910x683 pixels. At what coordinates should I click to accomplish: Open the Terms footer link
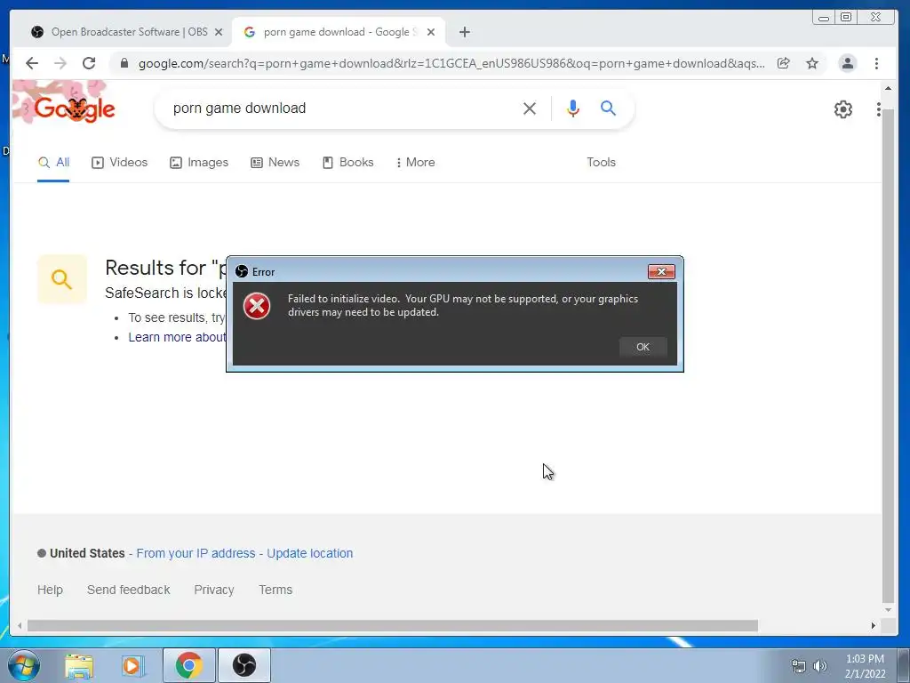(x=275, y=591)
